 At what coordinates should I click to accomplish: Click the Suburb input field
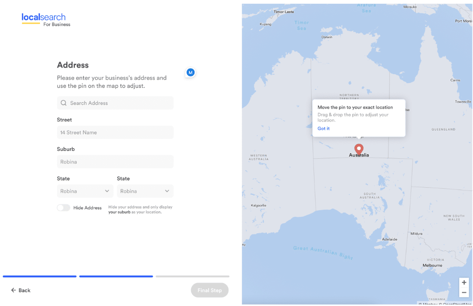click(115, 162)
